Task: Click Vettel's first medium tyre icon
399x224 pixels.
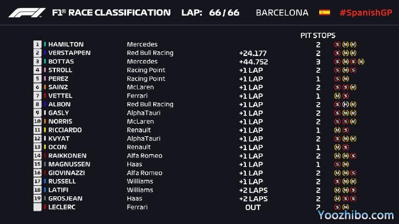Action: coord(338,96)
